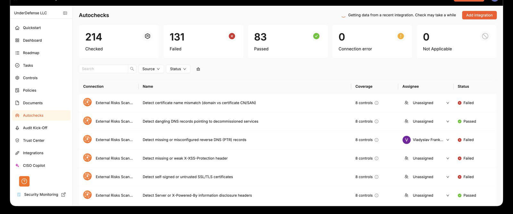
Task: Expand assignee dropdown for X-XSS-Protection row
Action: coord(448,158)
